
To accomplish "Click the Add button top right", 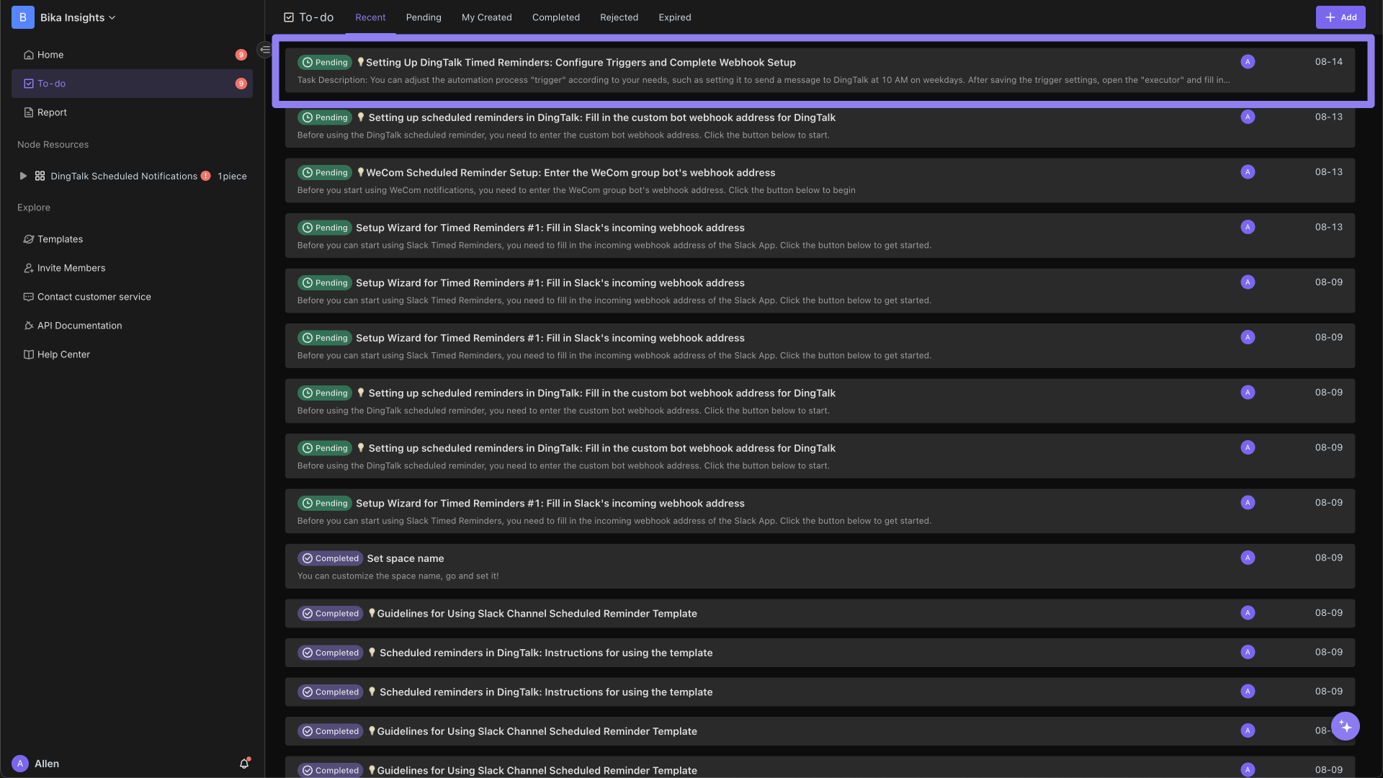I will pyautogui.click(x=1341, y=17).
